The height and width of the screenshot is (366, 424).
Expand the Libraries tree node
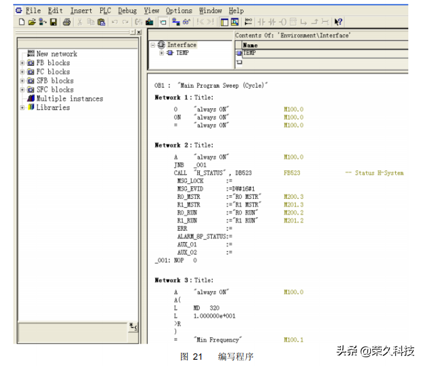23,108
